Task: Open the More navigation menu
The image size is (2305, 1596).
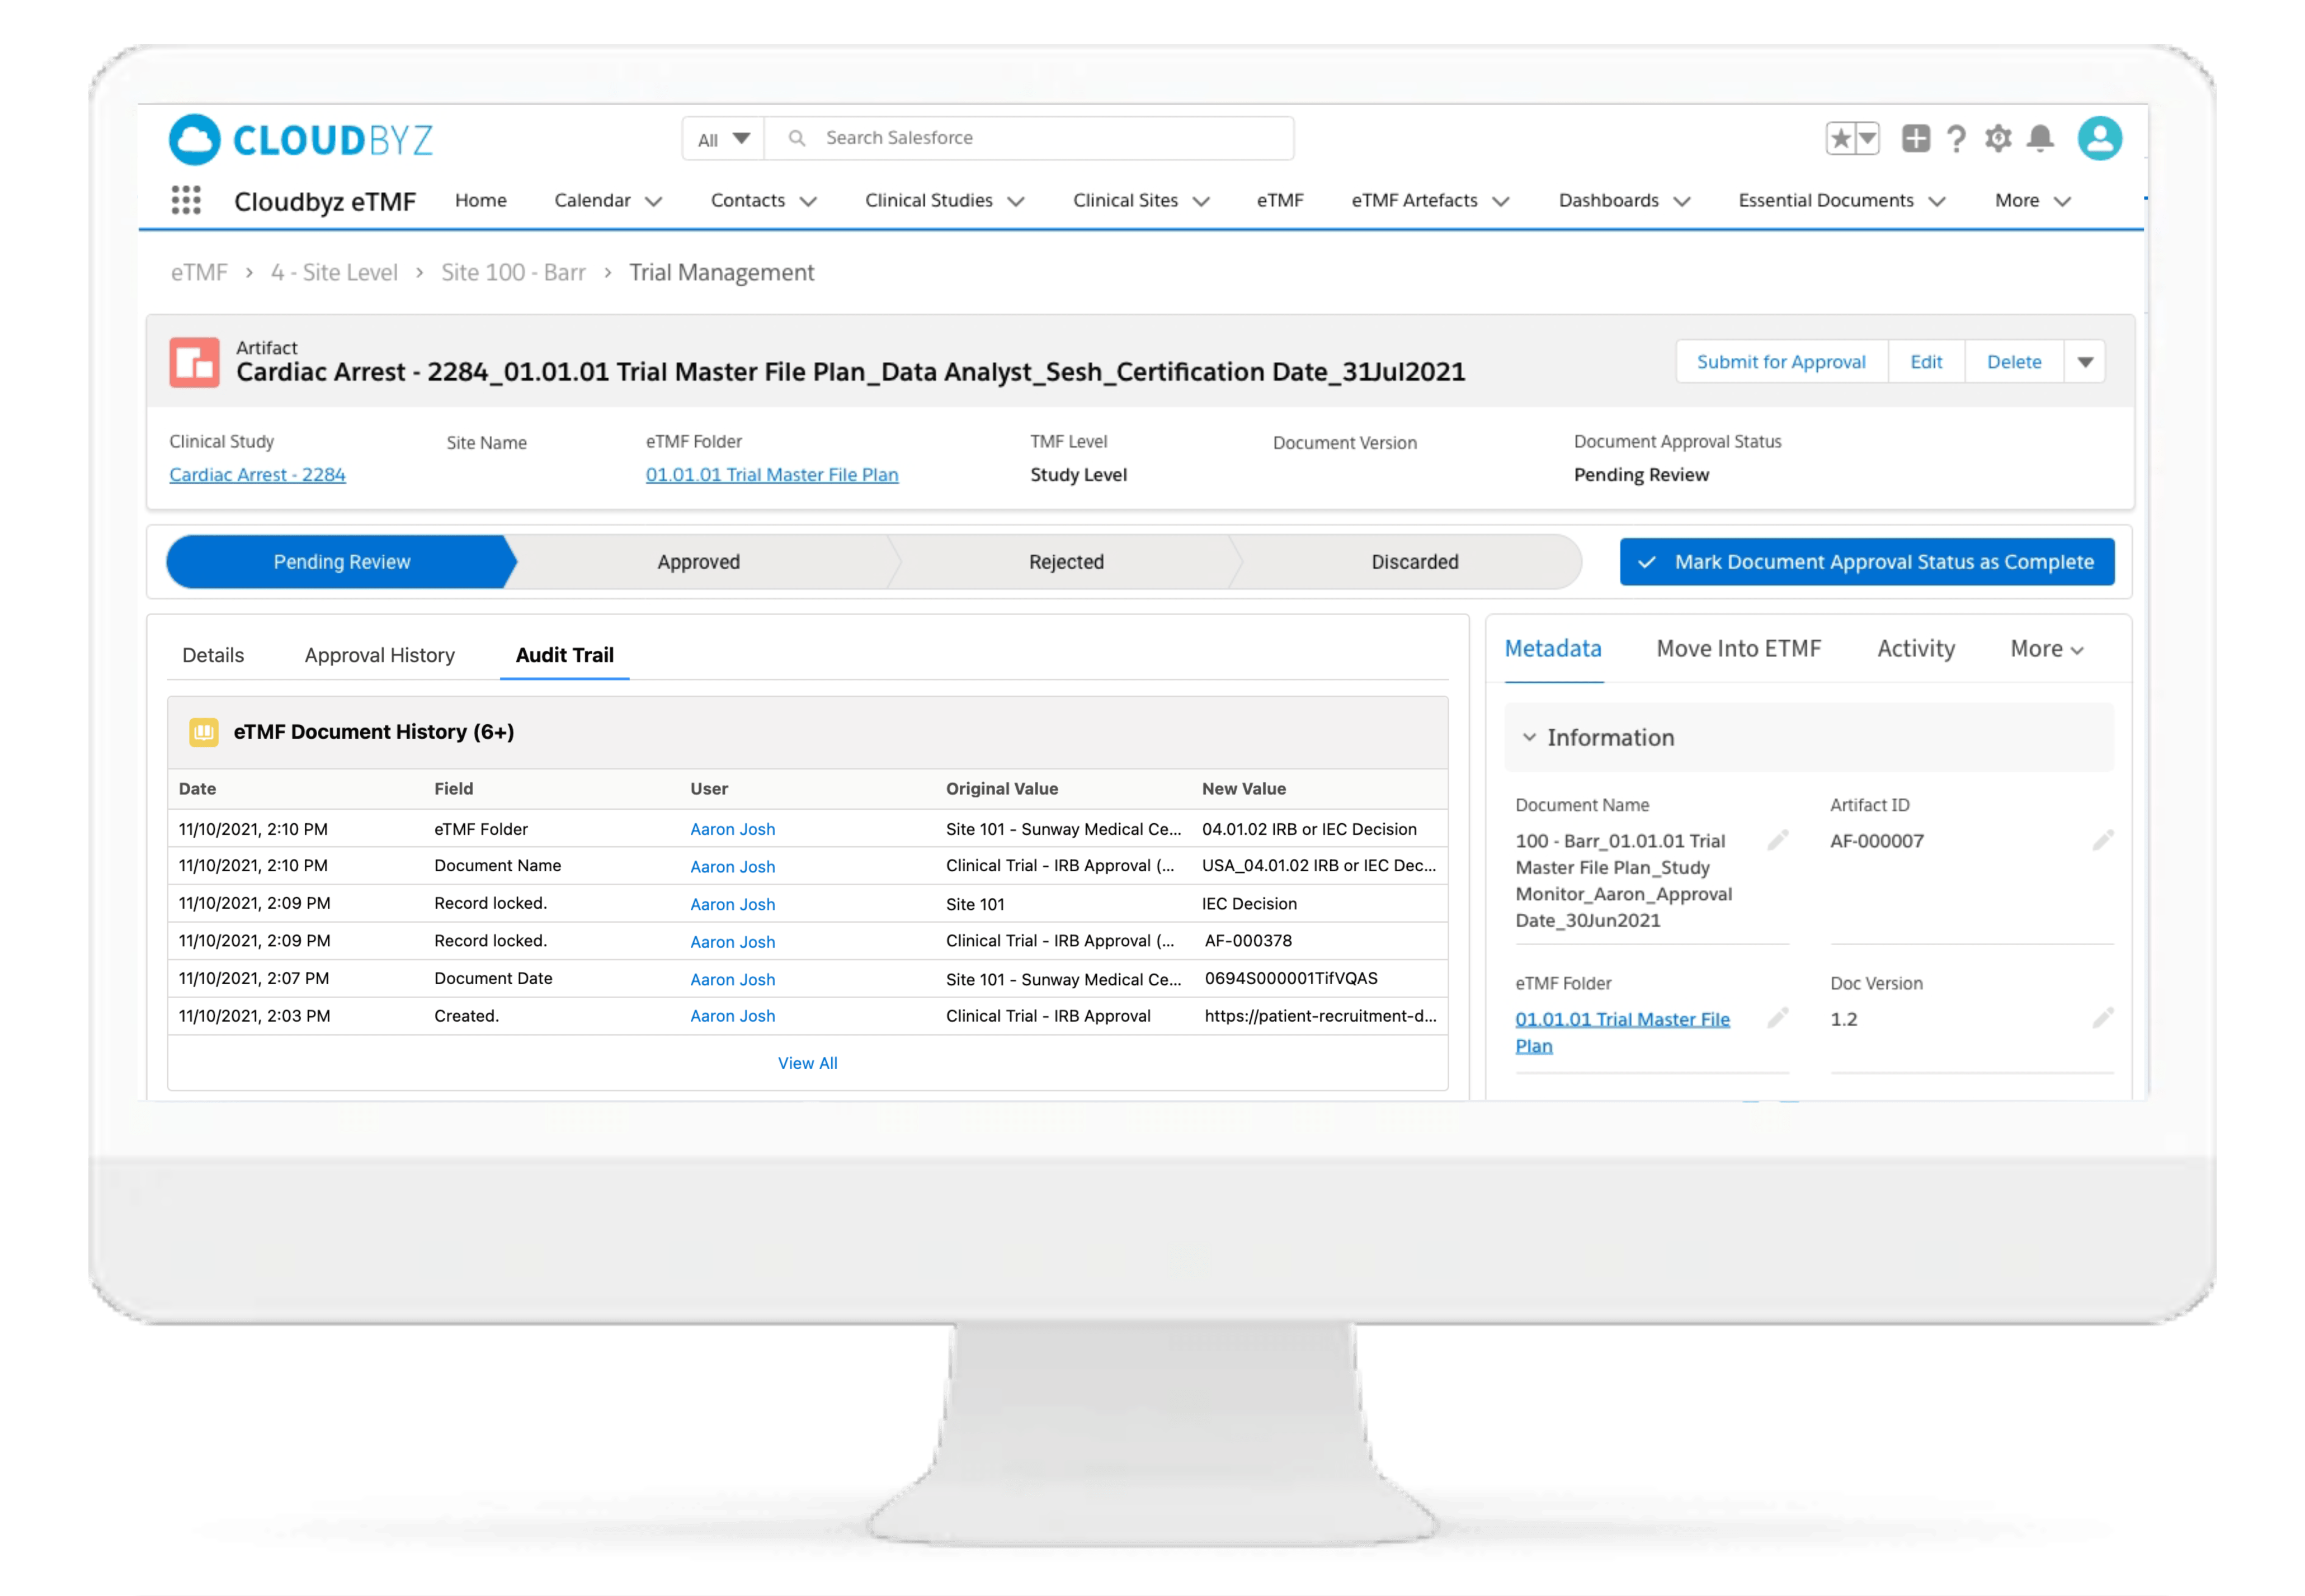Action: coord(2032,201)
